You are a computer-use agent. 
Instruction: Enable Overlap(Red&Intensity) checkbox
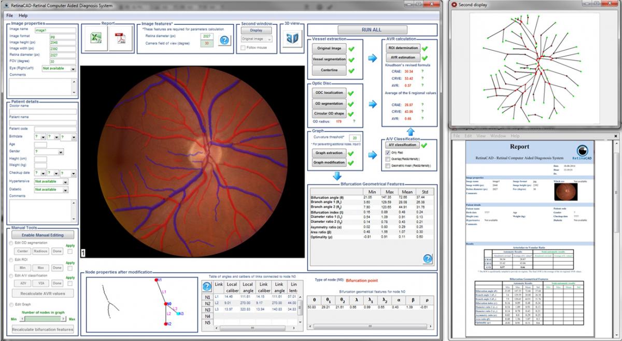click(388, 160)
